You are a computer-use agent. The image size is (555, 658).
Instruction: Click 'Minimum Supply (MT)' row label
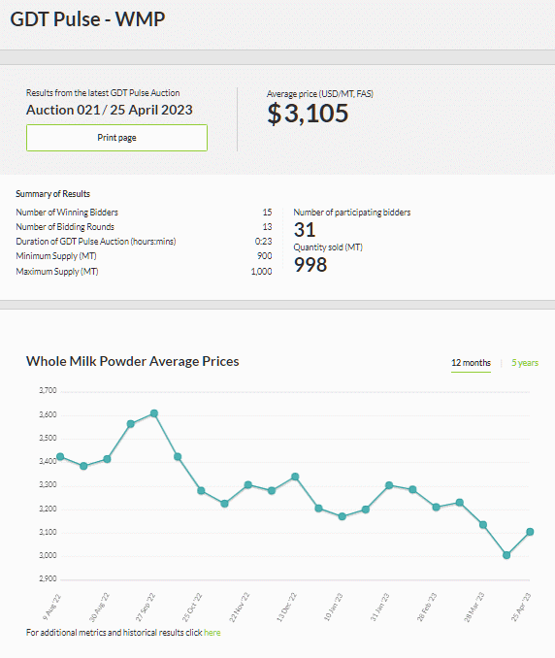coord(56,256)
